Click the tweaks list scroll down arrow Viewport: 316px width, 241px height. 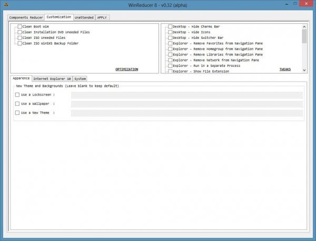tap(304, 71)
